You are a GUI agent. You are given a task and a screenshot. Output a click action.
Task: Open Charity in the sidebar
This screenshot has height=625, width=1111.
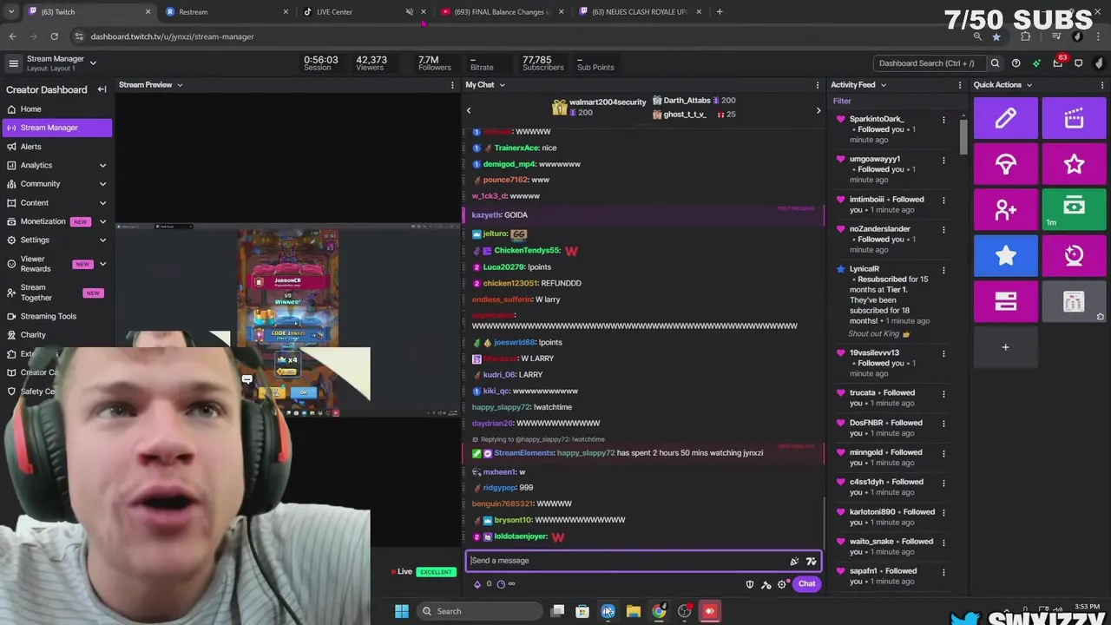point(56,335)
